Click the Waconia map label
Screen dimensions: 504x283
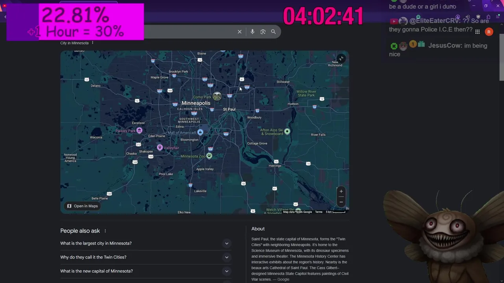(96, 137)
